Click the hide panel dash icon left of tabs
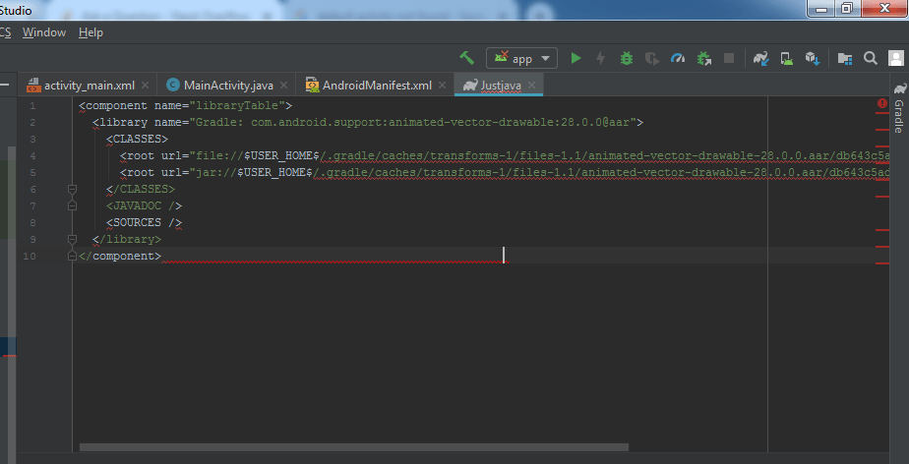The height and width of the screenshot is (464, 909). pos(4,86)
